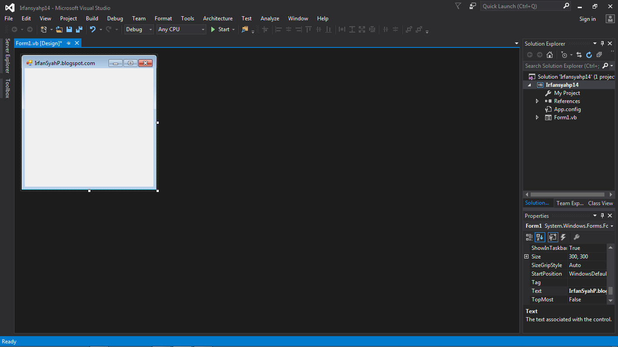Open the Format menu
Image resolution: width=618 pixels, height=347 pixels.
[x=163, y=19]
